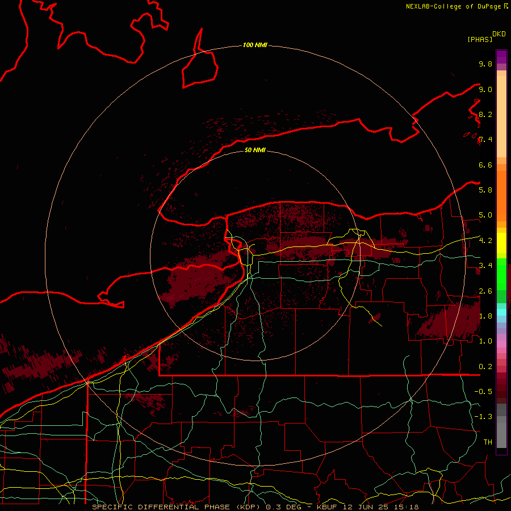Click the 6.6 value on the scale
The image size is (511, 511).
[485, 165]
